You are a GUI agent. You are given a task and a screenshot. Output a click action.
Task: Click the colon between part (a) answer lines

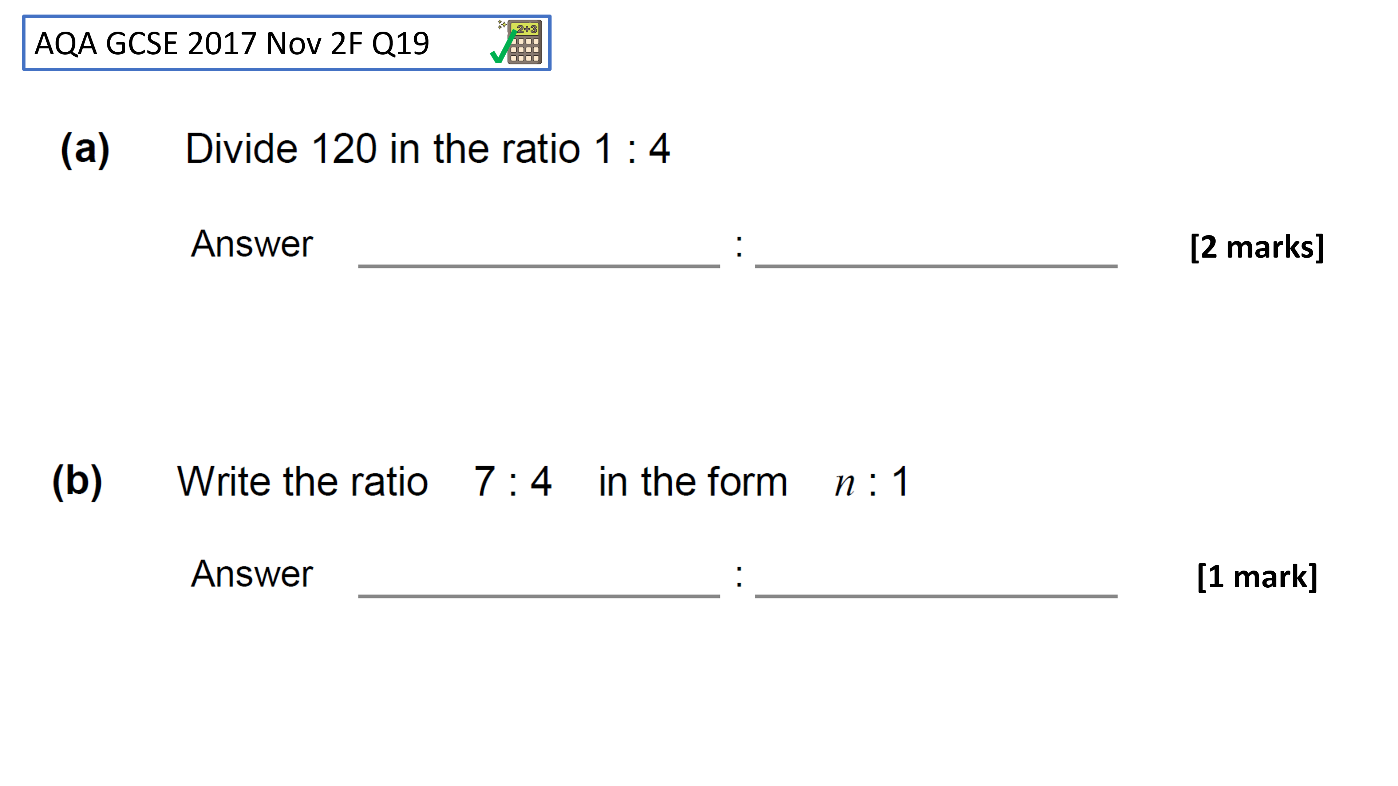[x=739, y=246]
